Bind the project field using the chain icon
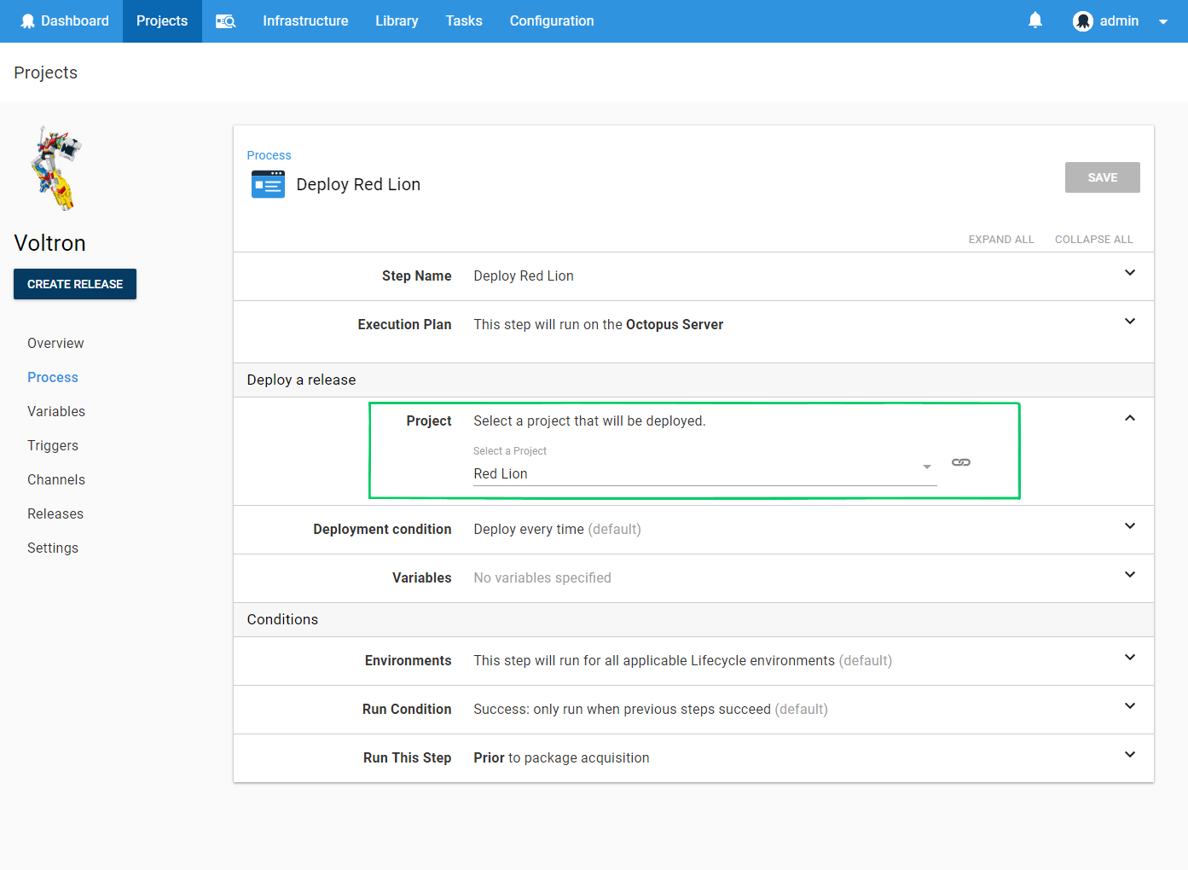This screenshot has width=1188, height=870. coord(960,461)
